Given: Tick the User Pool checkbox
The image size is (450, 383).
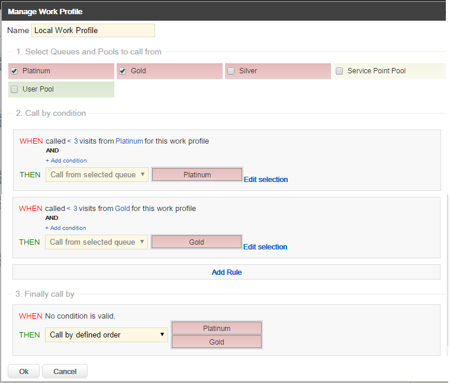Looking at the screenshot, I should click(14, 89).
